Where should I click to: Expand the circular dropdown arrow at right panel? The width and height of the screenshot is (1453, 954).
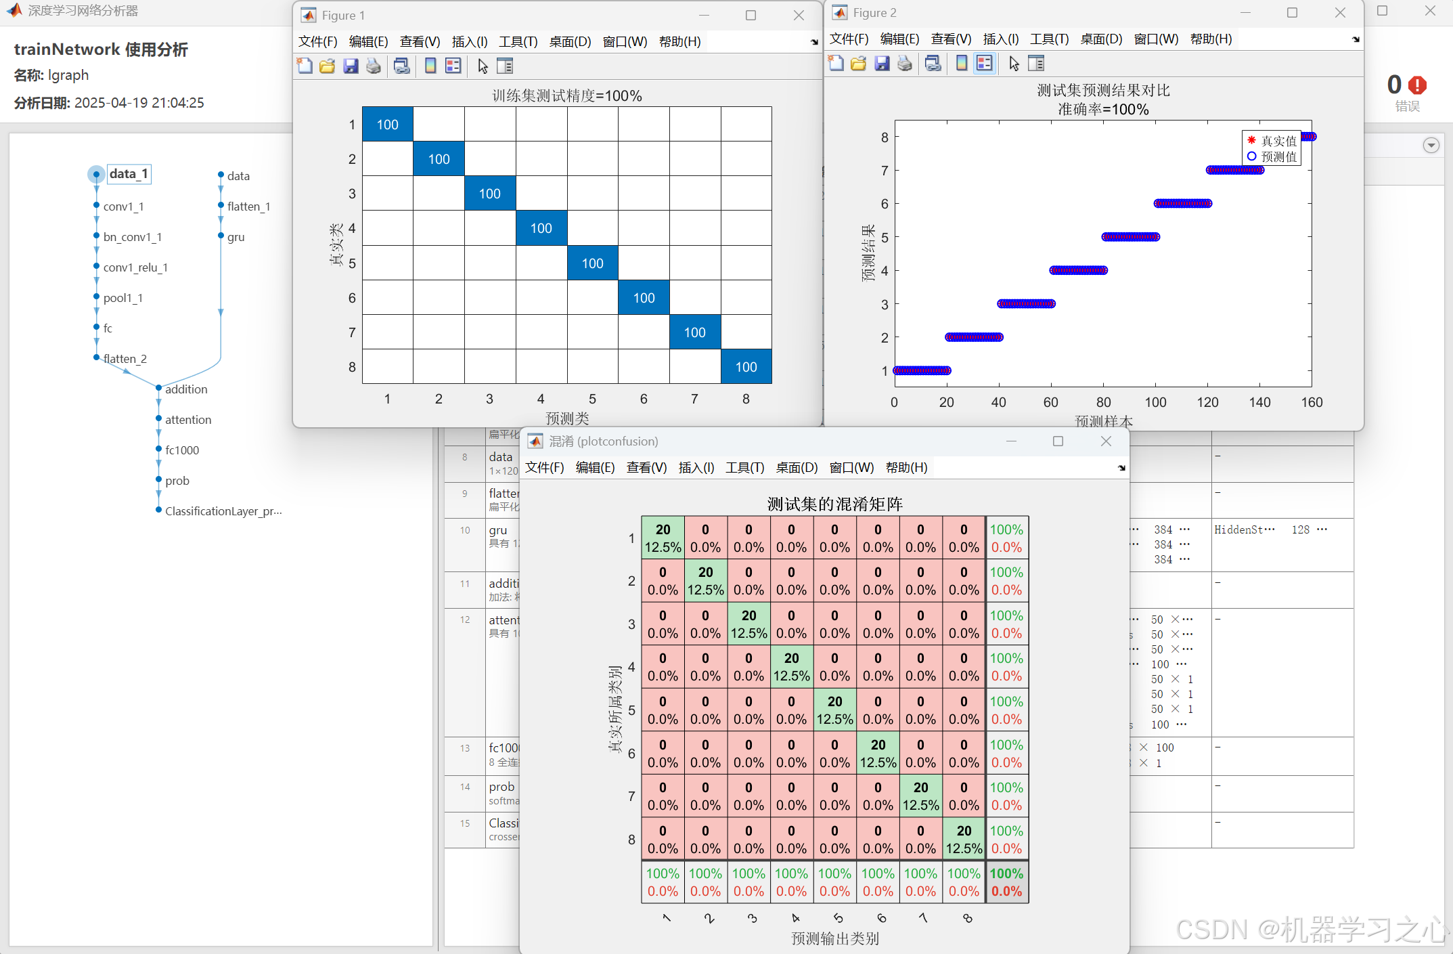tap(1431, 145)
